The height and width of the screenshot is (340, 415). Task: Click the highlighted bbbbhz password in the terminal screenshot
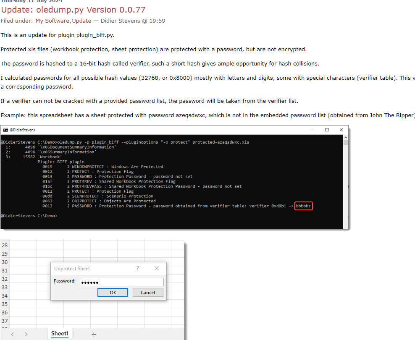[304, 206]
